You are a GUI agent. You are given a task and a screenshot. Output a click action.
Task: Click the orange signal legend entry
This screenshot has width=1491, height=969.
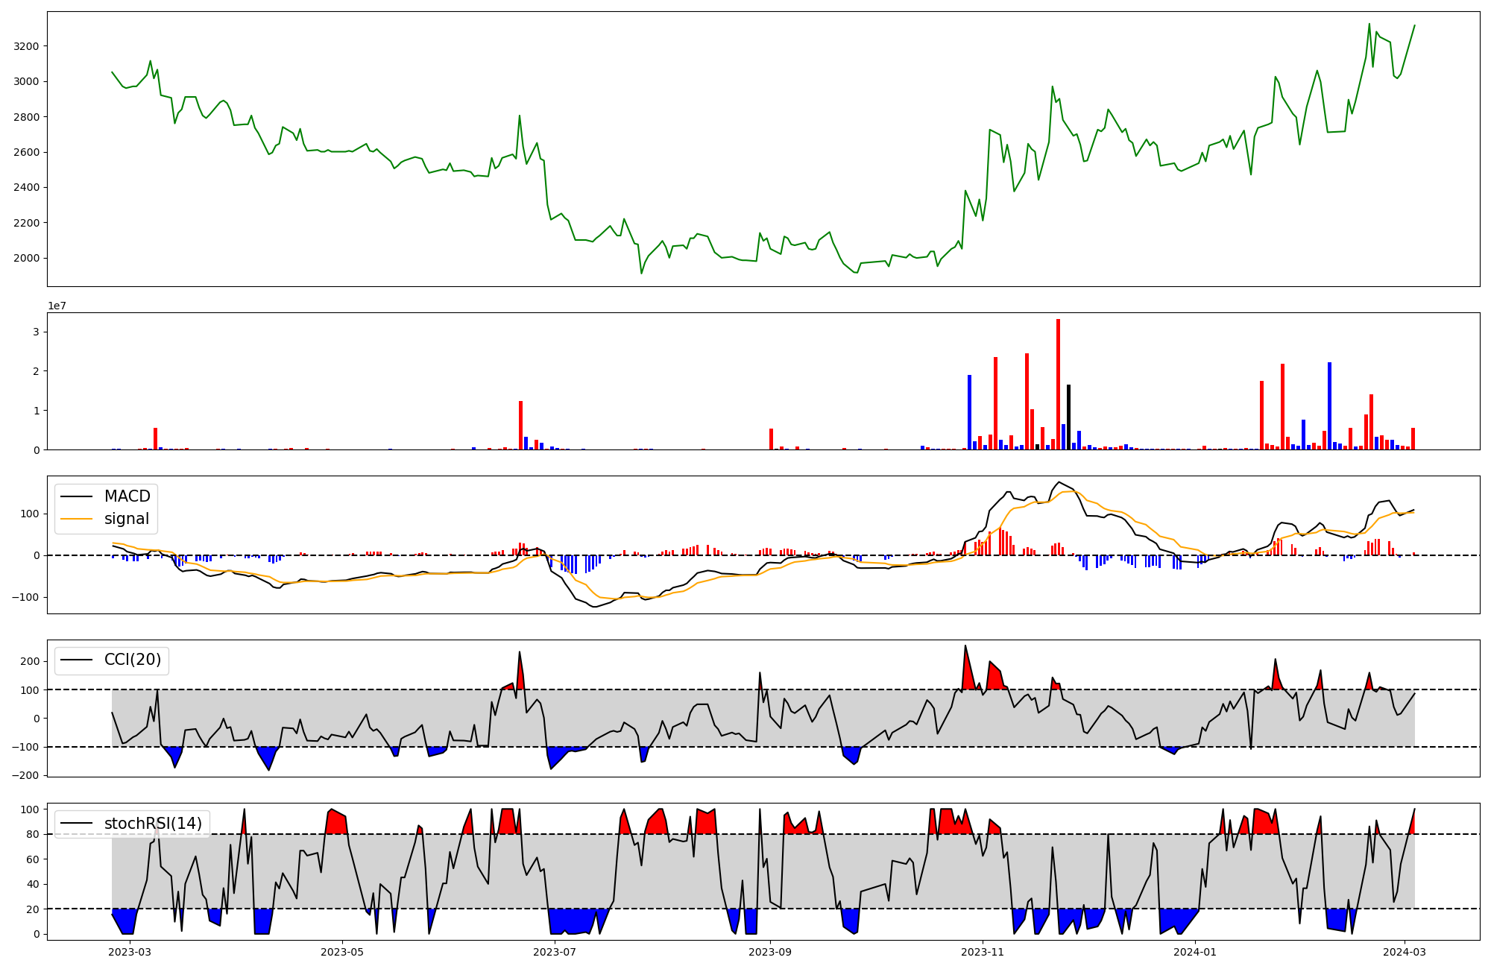[126, 519]
